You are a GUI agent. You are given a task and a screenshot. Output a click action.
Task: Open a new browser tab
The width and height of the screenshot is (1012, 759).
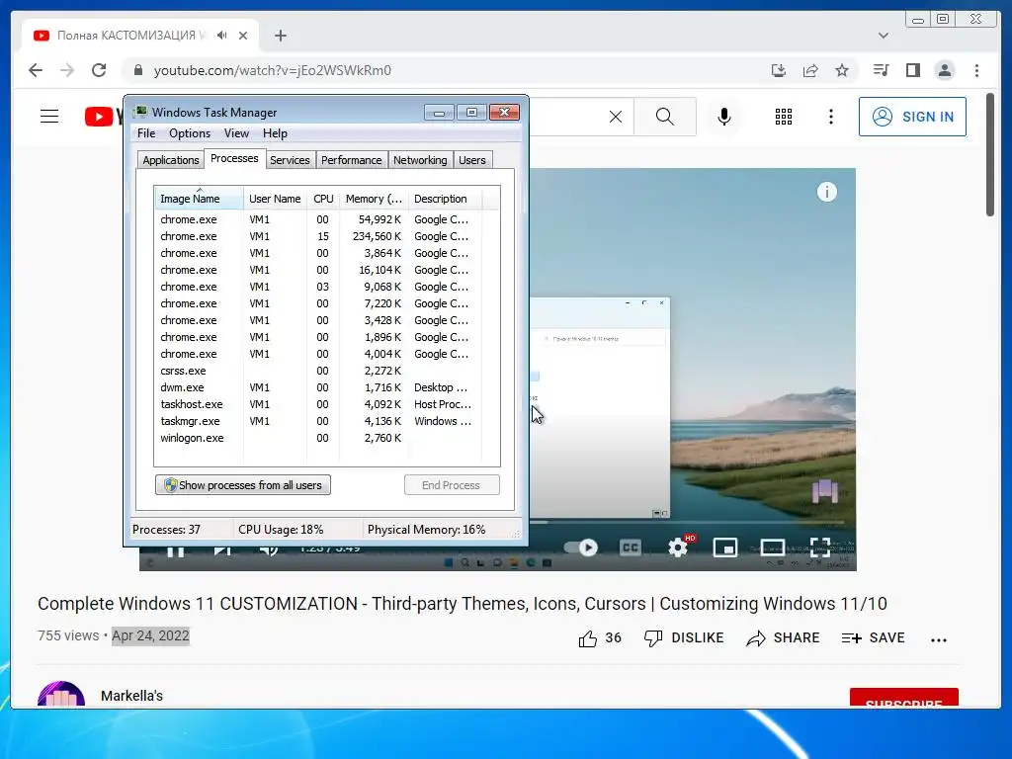pyautogui.click(x=280, y=36)
